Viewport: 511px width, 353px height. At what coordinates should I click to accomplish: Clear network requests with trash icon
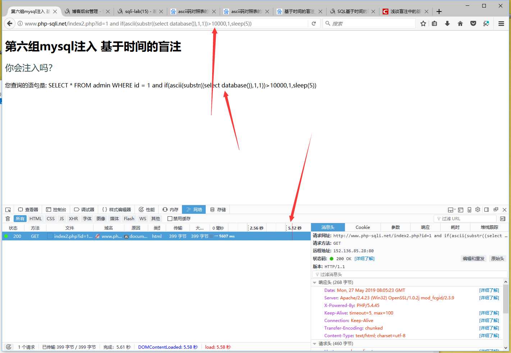point(8,218)
